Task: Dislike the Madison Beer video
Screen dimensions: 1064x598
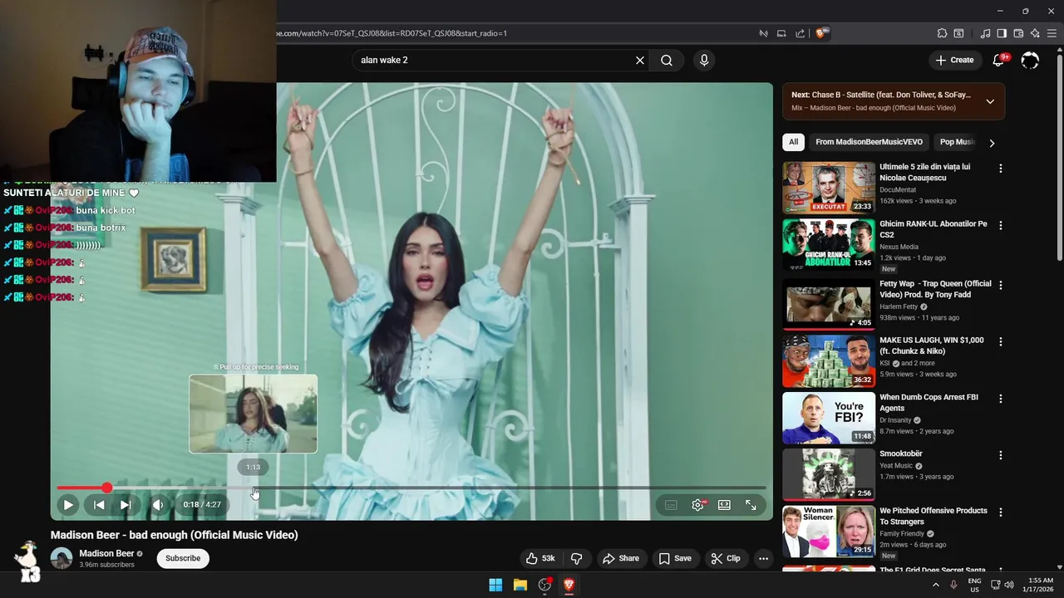Action: coord(576,558)
